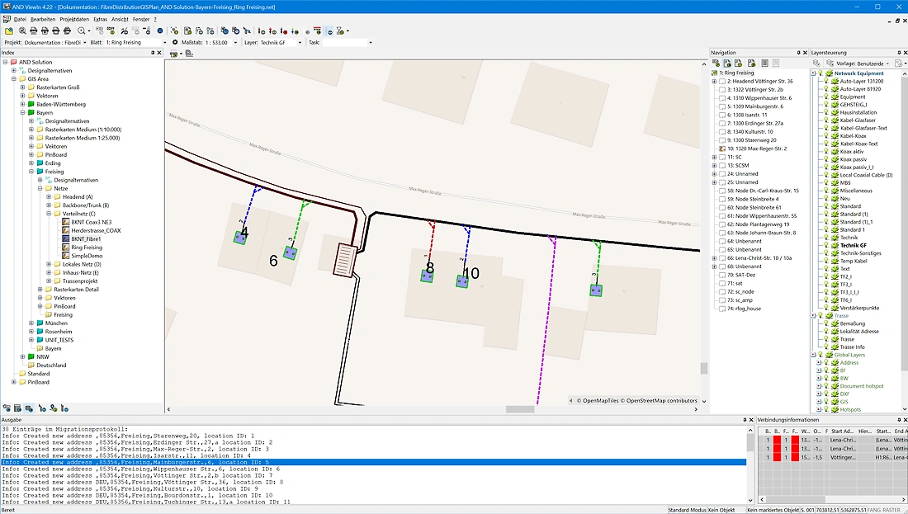Image resolution: width=908 pixels, height=514 pixels.
Task: Toggle visibility bulb of Koax aktiv layer
Action: (827, 152)
